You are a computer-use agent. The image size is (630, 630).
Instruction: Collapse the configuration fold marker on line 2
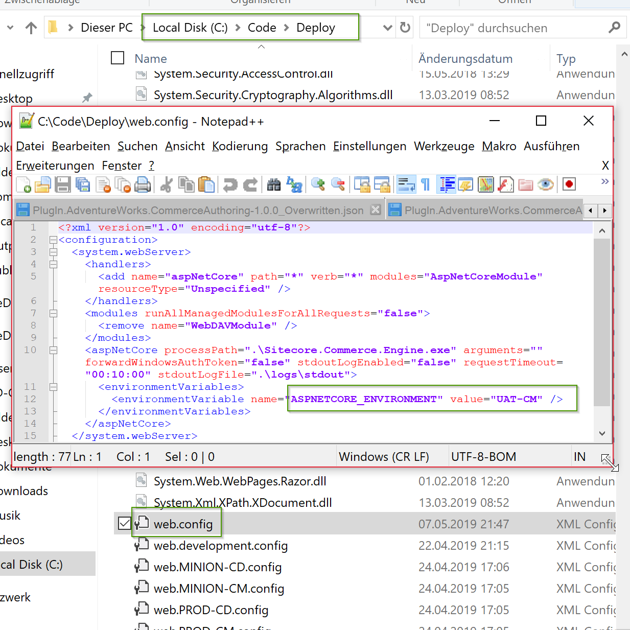tap(53, 240)
